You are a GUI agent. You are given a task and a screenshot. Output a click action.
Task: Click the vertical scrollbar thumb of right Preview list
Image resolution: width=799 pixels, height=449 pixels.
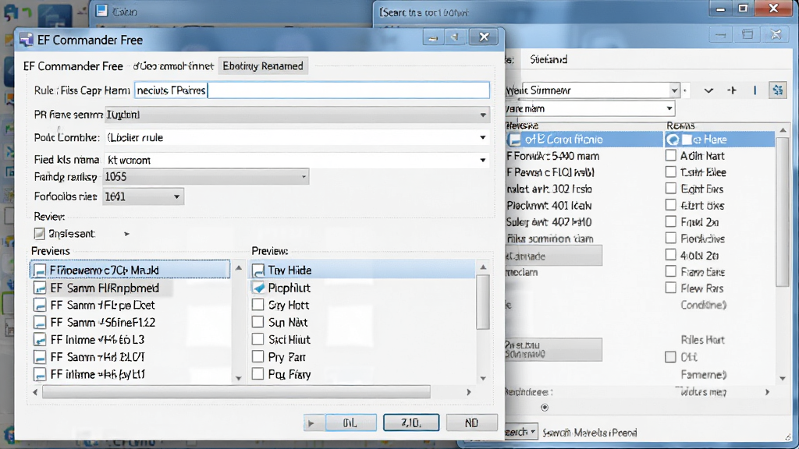tap(482, 302)
